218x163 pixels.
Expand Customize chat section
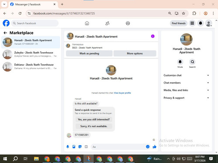186,75
